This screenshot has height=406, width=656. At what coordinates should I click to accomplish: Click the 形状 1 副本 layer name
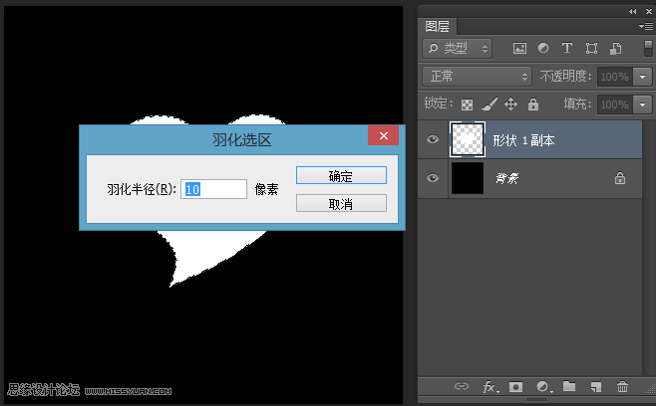point(523,140)
